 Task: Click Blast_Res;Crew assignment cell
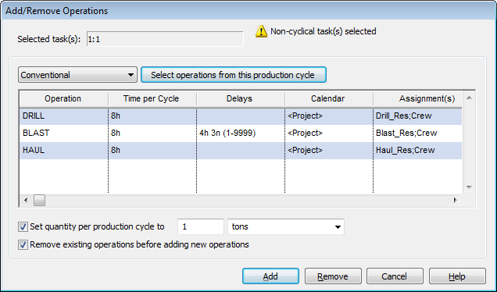pos(417,133)
